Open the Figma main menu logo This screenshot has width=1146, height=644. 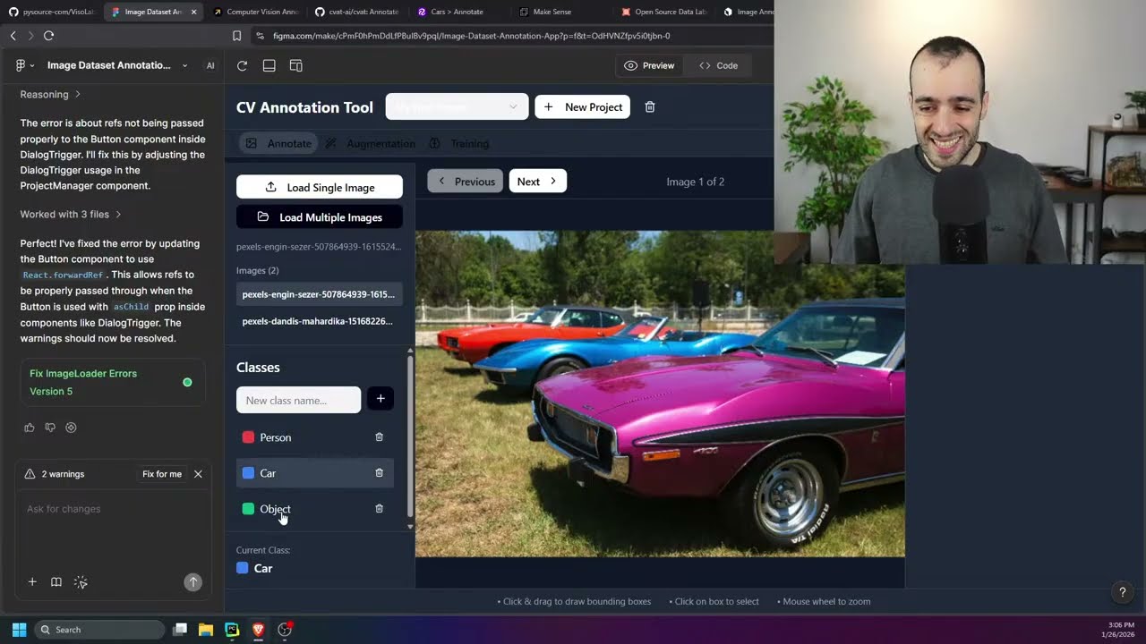pyautogui.click(x=21, y=65)
